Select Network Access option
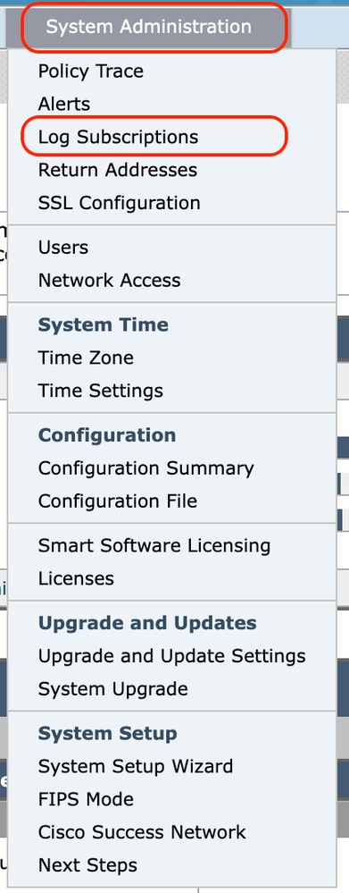The image size is (349, 893). point(109,280)
